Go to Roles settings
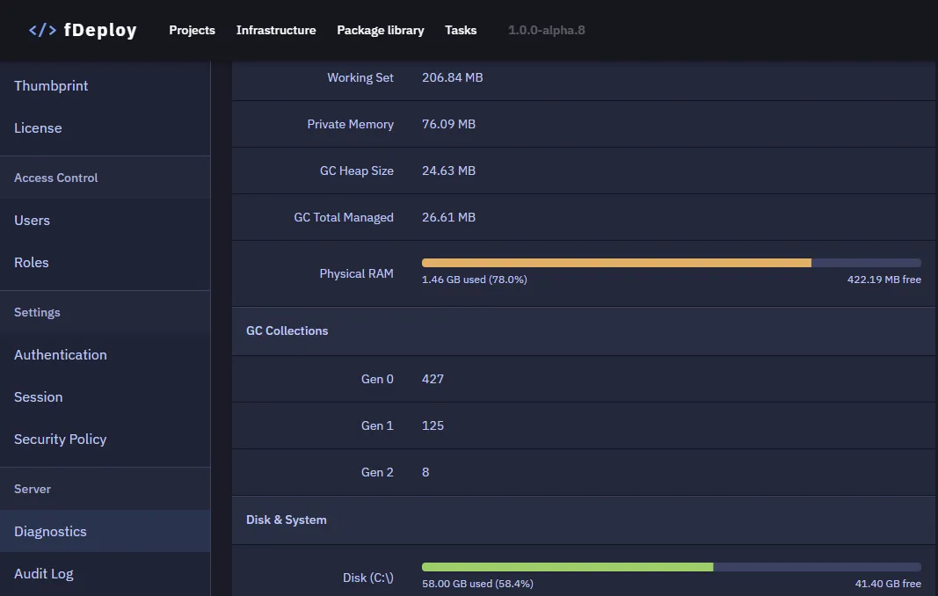The height and width of the screenshot is (596, 938). 32,262
